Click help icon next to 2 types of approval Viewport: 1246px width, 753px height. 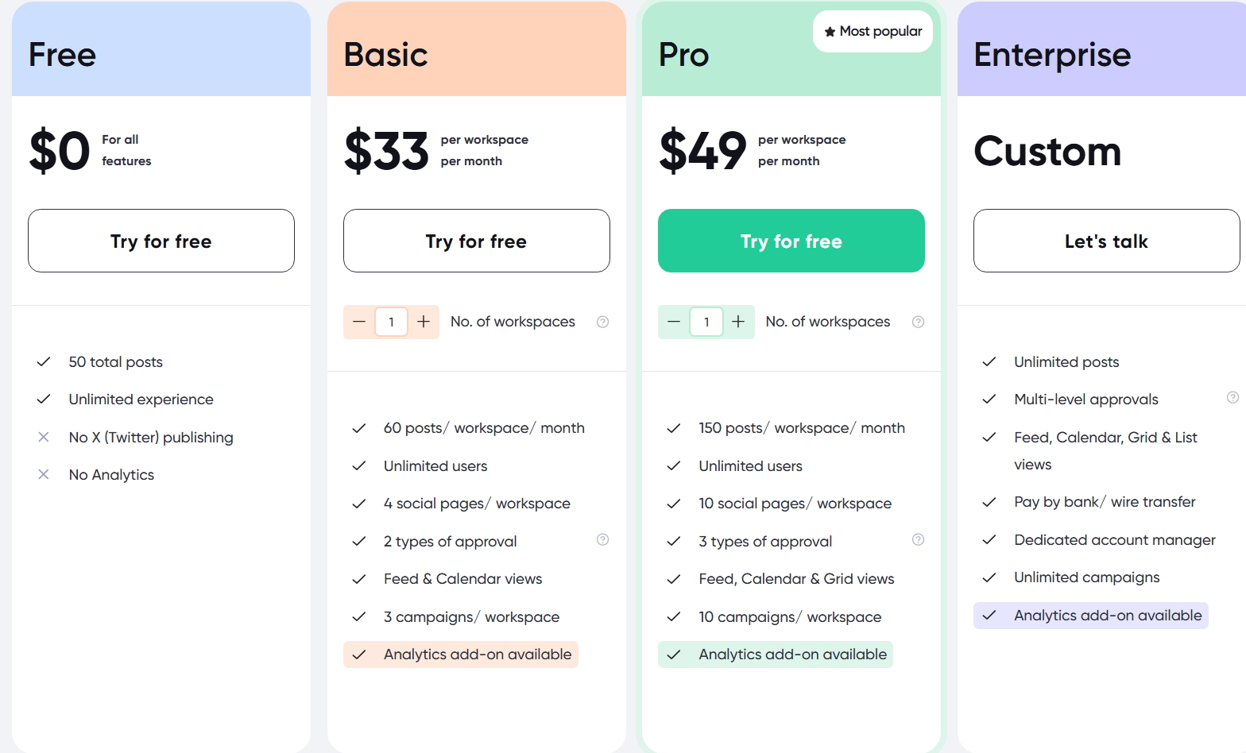[x=603, y=540]
